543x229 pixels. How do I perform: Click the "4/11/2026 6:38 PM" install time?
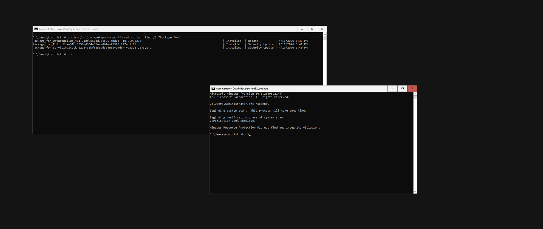click(x=293, y=41)
